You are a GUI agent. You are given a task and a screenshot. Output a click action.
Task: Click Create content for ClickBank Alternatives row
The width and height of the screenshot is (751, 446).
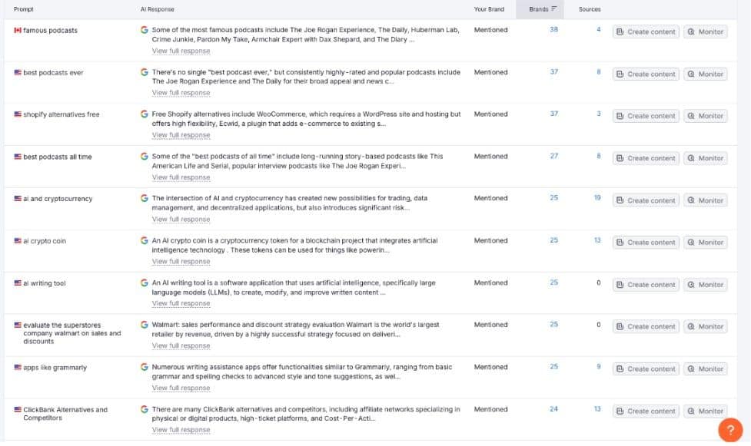[x=646, y=411]
